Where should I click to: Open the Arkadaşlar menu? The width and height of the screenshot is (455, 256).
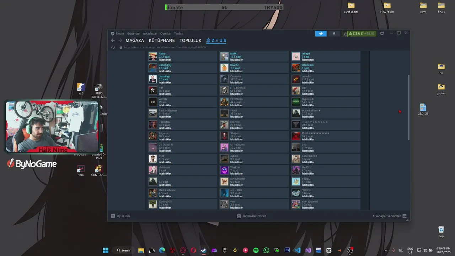pos(150,33)
